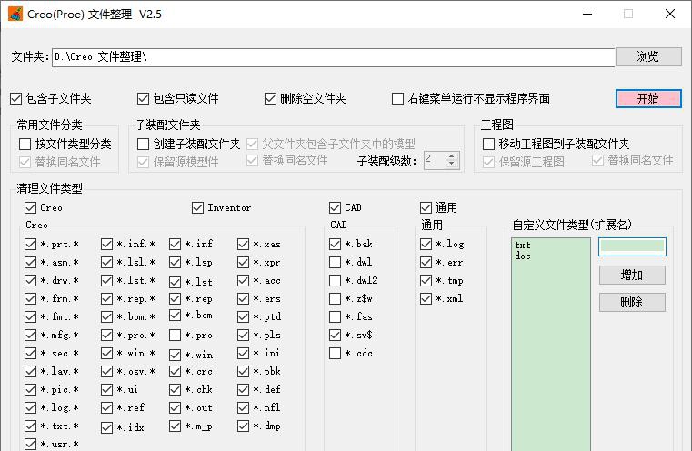The width and height of the screenshot is (692, 451).
Task: Minimize the Creo 文件整理 window
Action: tap(587, 15)
